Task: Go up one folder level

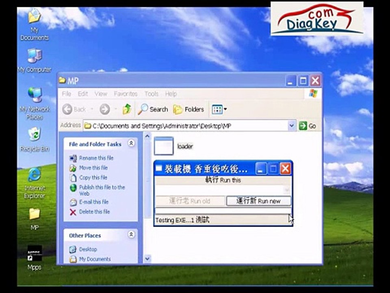Action: coord(127,109)
